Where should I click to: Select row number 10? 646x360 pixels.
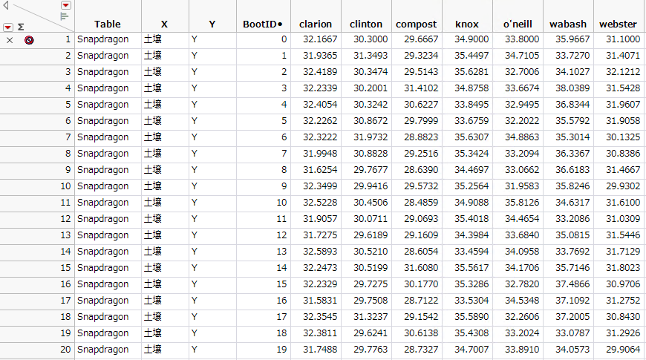click(65, 186)
